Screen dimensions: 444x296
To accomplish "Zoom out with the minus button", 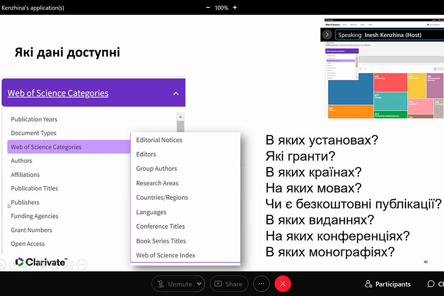I will pos(208,7).
